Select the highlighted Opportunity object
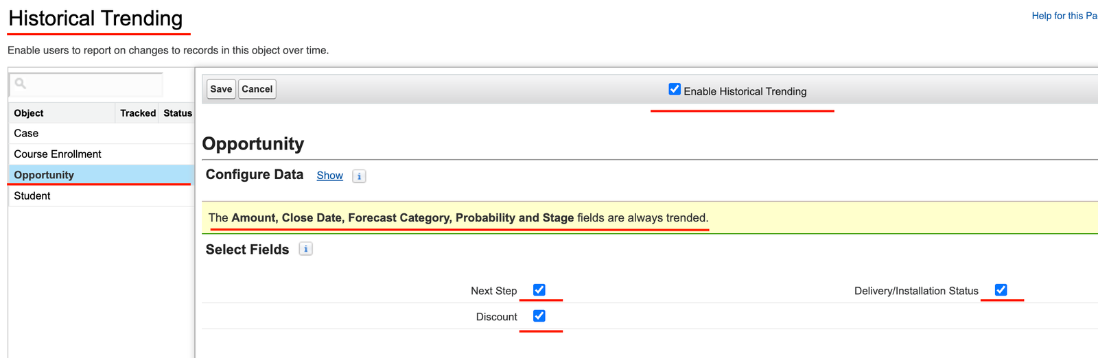This screenshot has width=1098, height=358. [44, 175]
